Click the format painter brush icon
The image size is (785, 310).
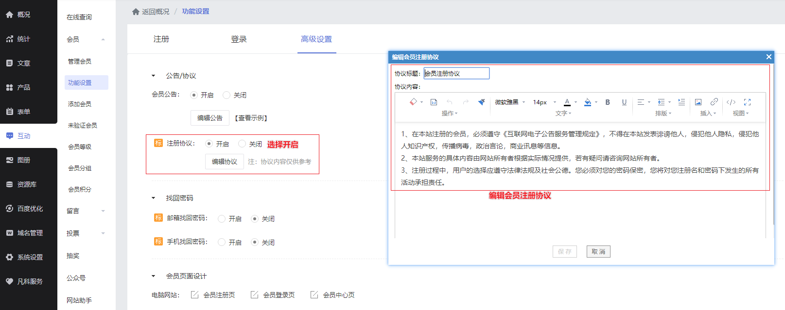click(x=481, y=102)
